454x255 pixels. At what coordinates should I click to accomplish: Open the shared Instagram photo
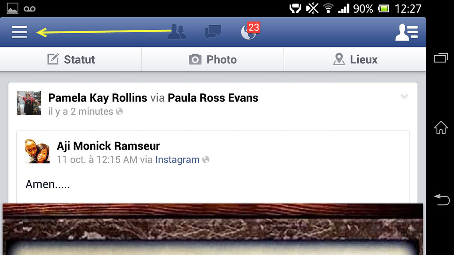[213, 229]
